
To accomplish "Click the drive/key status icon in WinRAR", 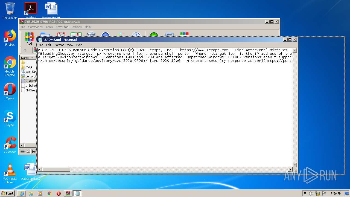I will 25,152.
